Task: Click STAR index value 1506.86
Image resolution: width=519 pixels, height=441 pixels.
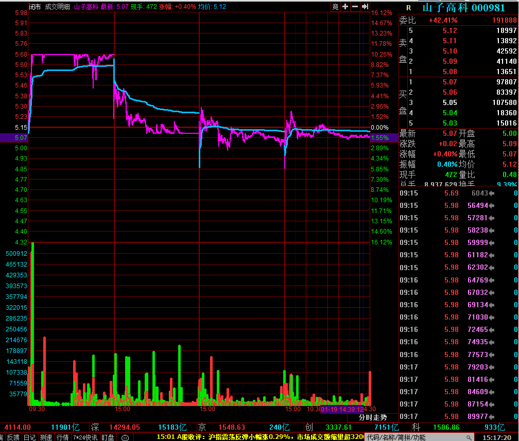Action: pyautogui.click(x=446, y=427)
